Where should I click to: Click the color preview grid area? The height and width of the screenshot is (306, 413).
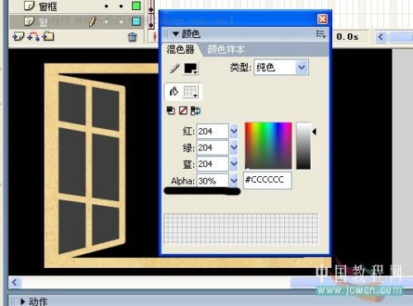tap(241, 229)
